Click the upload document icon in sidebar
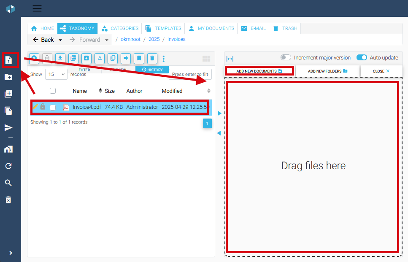 [x=8, y=60]
